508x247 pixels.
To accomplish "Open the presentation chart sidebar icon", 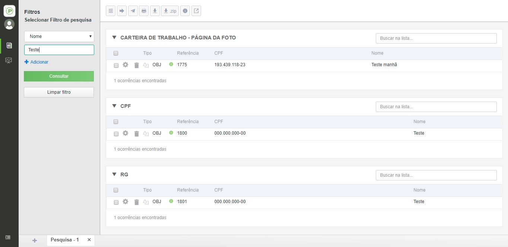I will point(9,60).
